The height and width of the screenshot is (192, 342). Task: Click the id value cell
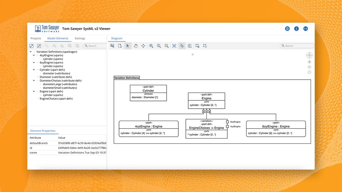tap(82, 148)
